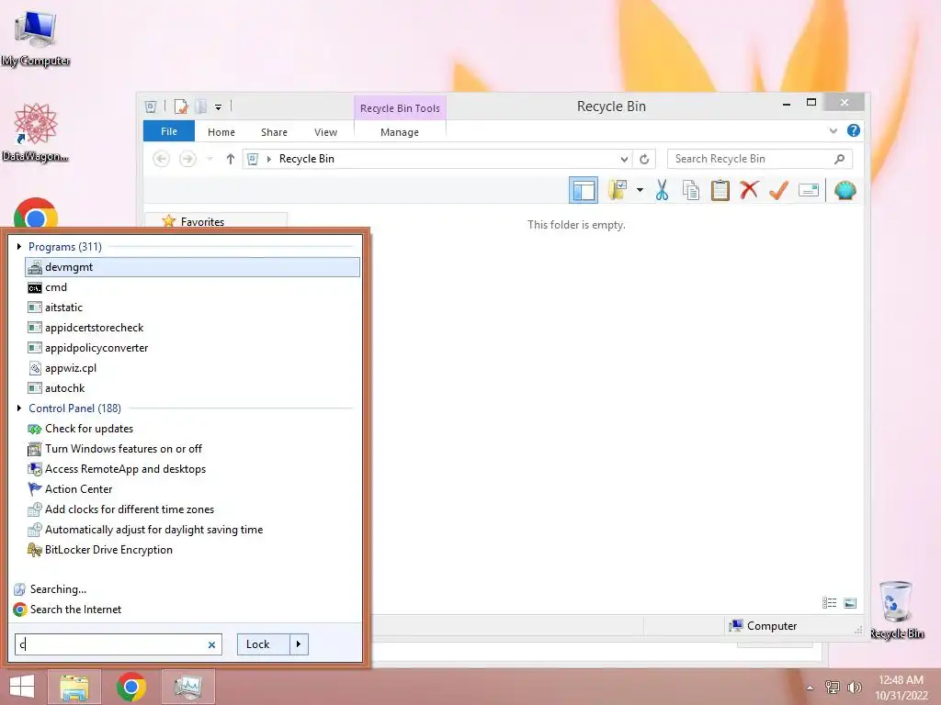The width and height of the screenshot is (941, 705).
Task: Collapse the Control Panel (188) group
Action: pos(19,408)
